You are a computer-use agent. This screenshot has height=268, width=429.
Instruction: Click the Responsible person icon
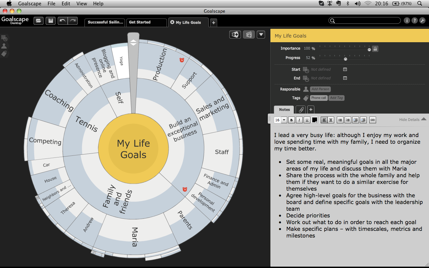(306, 89)
